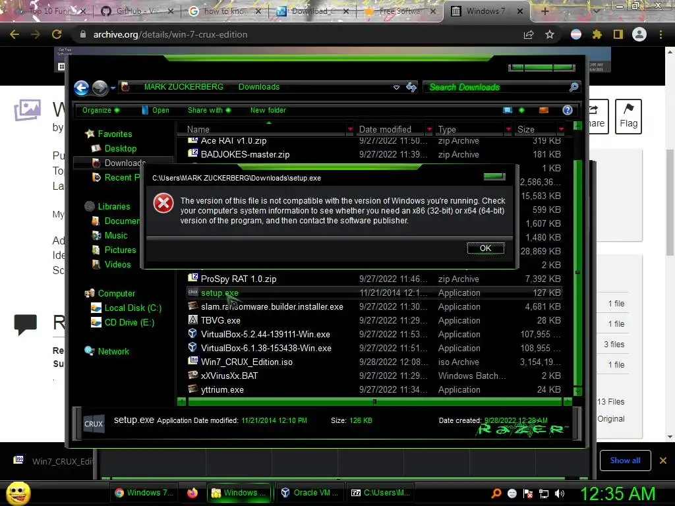The image size is (675, 506).
Task: Select Network in the navigation pane
Action: (107, 351)
